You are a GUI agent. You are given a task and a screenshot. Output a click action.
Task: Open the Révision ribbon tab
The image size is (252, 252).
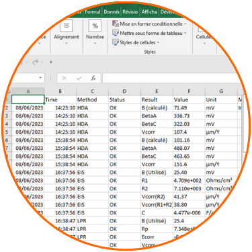pyautogui.click(x=130, y=12)
